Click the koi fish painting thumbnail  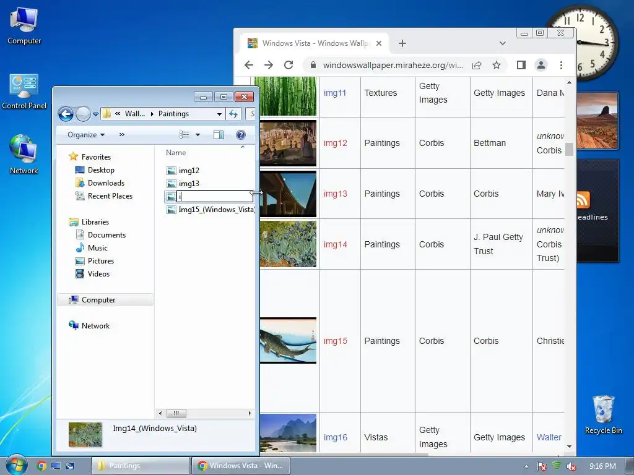coord(288,341)
